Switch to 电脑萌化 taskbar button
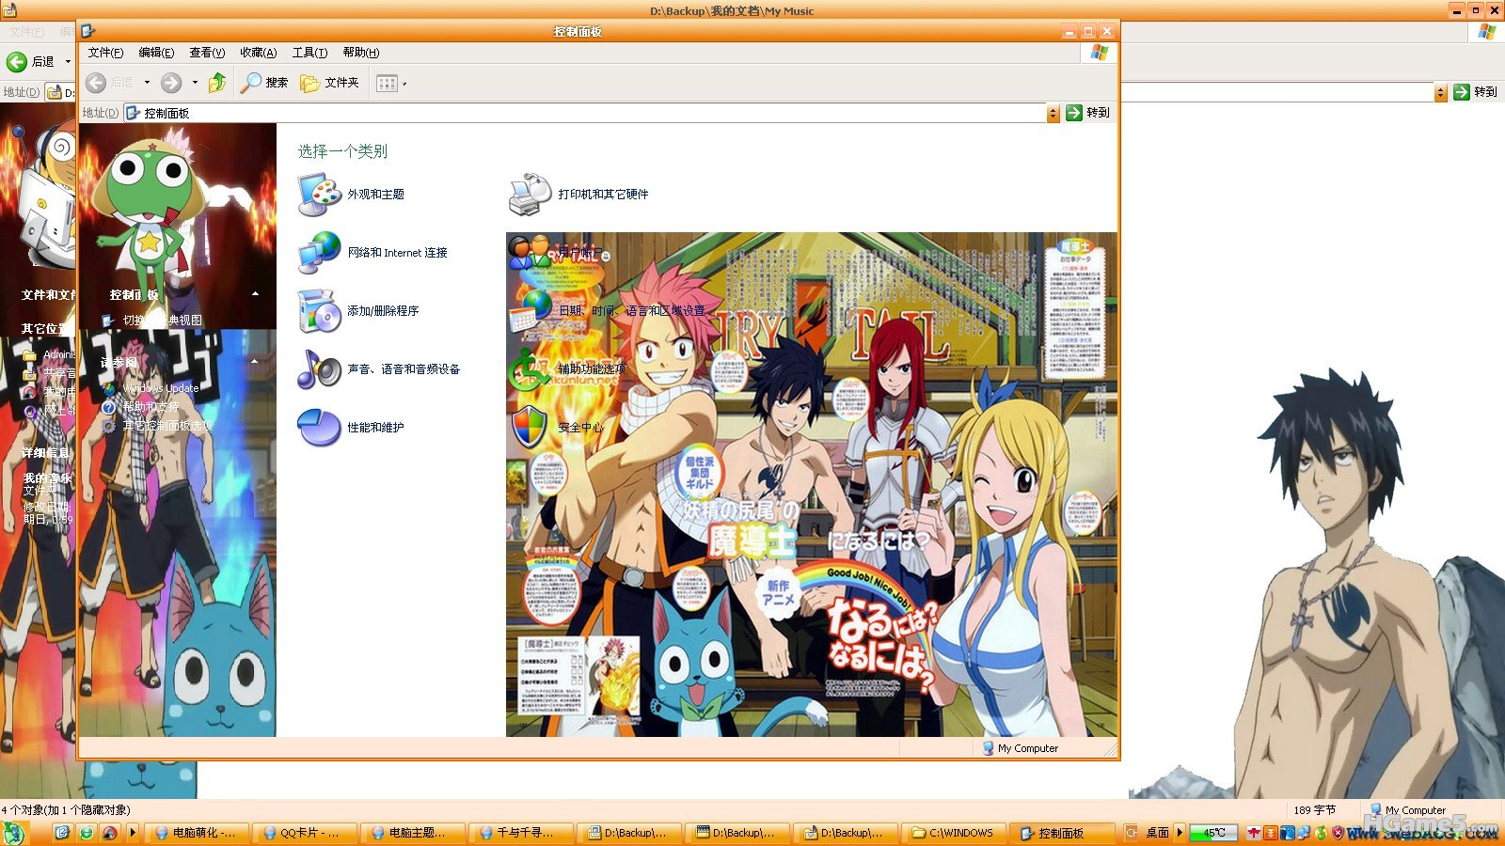 (x=197, y=833)
